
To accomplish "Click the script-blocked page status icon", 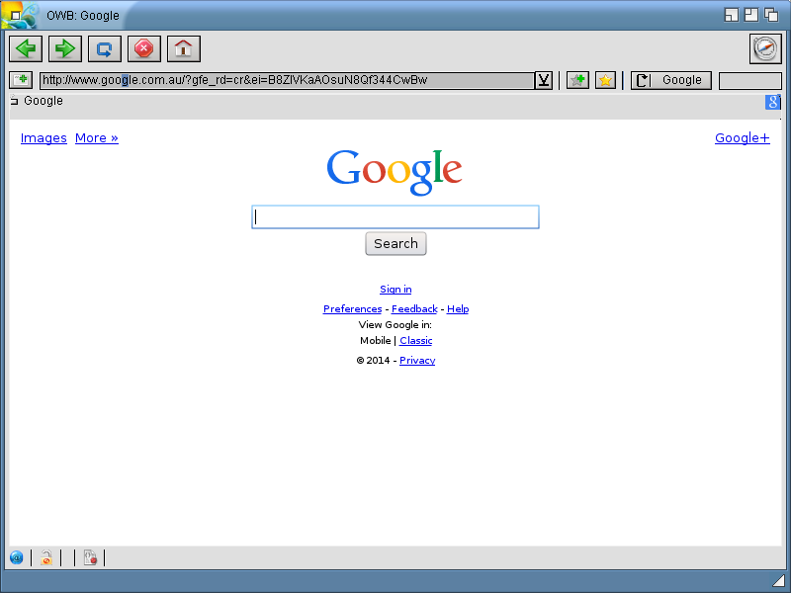I will point(90,557).
